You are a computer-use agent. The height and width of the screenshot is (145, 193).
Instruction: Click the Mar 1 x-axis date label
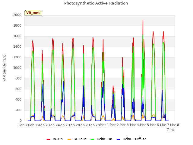tap(104, 125)
